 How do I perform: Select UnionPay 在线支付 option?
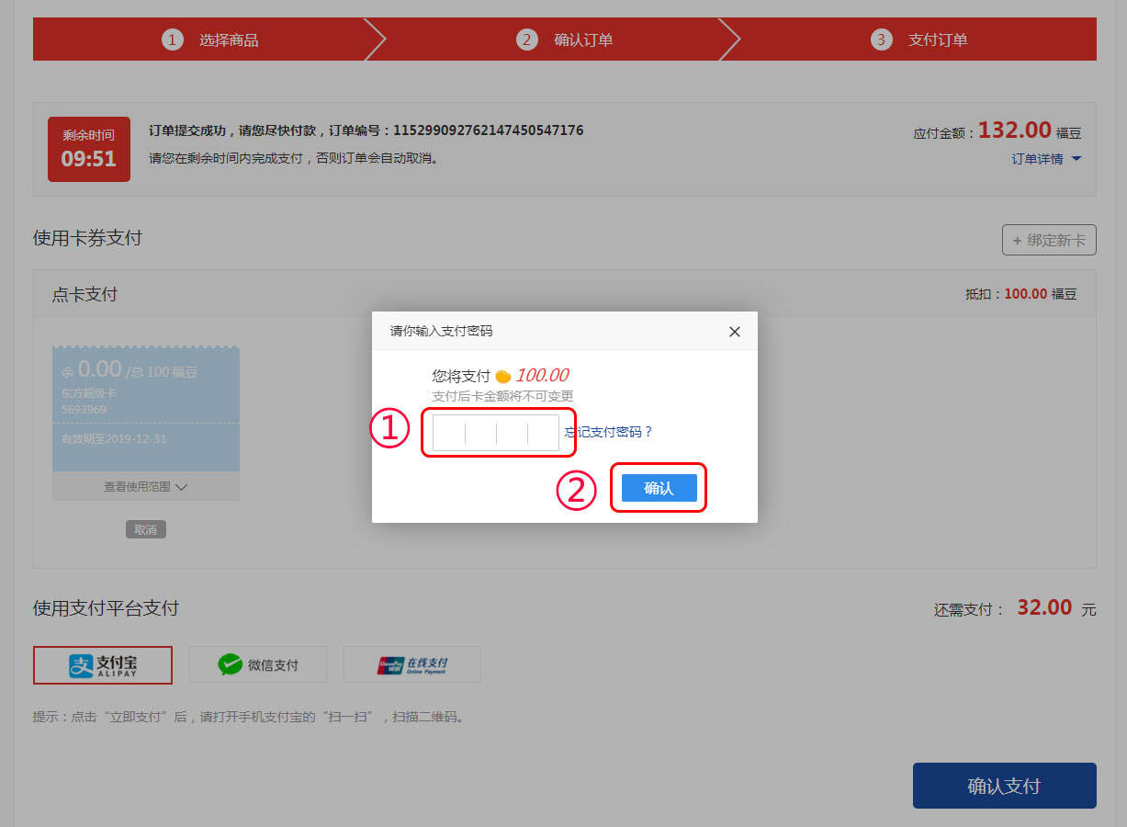412,664
